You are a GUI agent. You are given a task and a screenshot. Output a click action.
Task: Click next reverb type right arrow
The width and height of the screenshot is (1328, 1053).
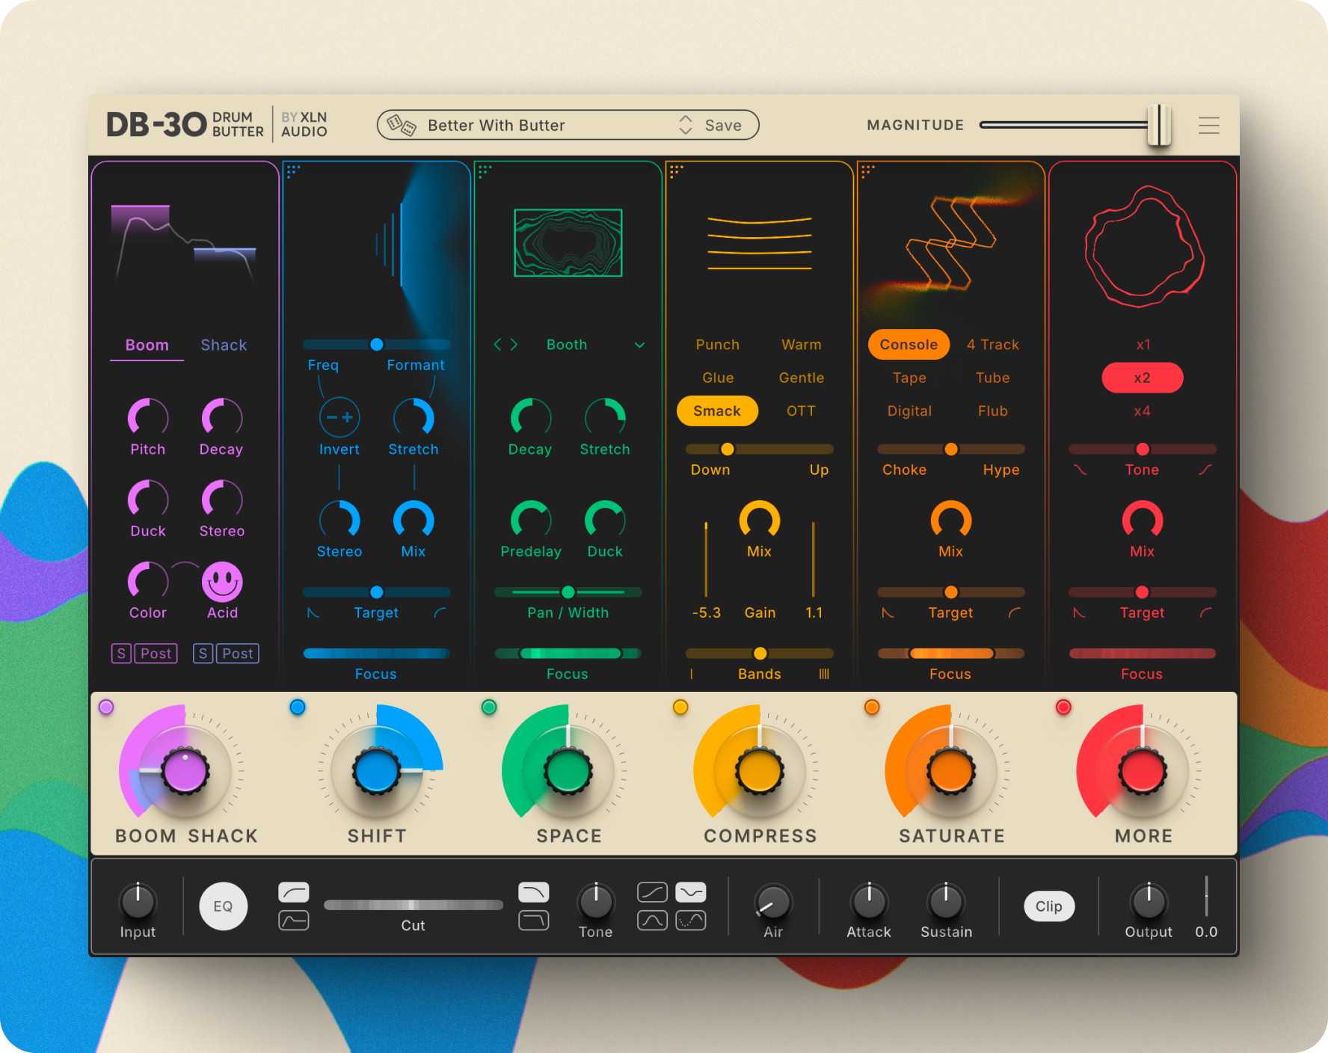pyautogui.click(x=514, y=344)
